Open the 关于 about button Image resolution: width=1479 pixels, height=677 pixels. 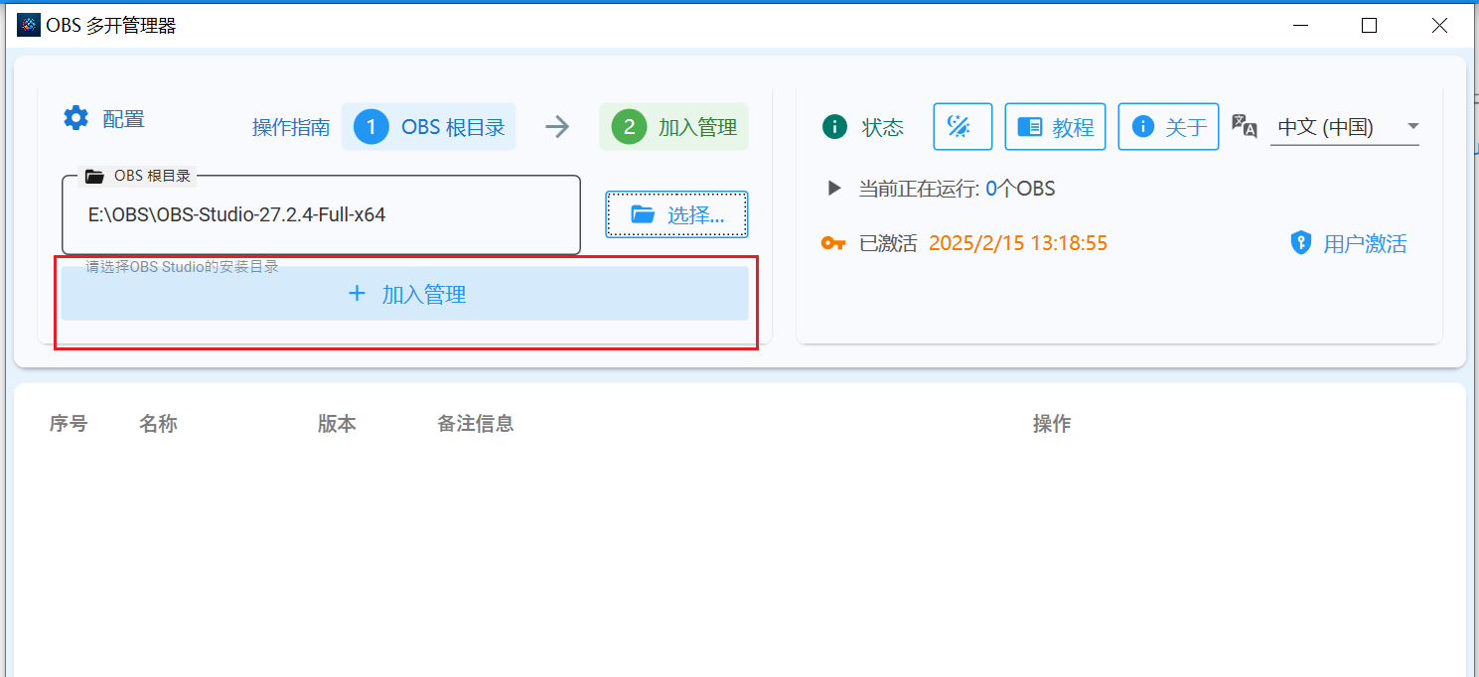[x=1168, y=127]
